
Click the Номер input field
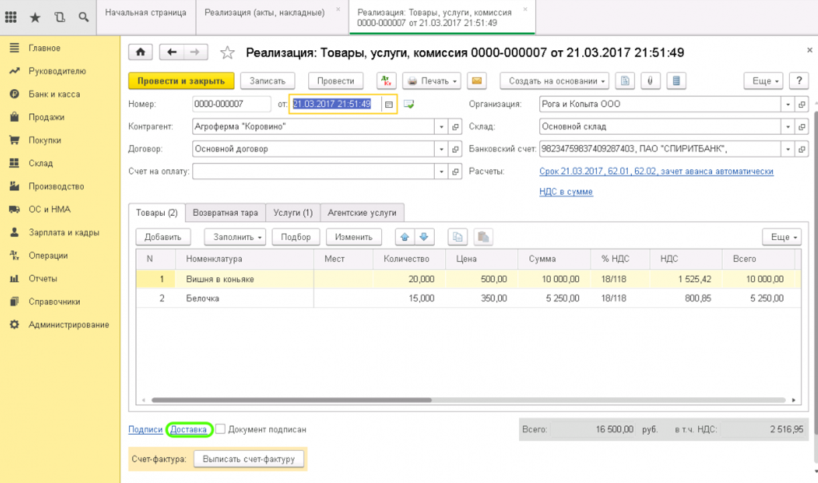coord(231,105)
